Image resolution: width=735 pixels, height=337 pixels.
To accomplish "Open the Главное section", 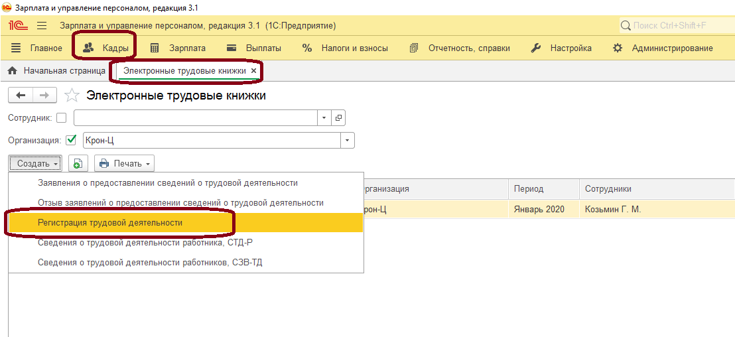I will (x=36, y=48).
